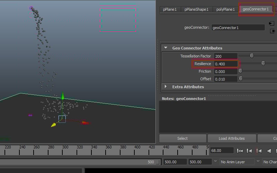277x173 pixels.
Task: Click the Resilience value field
Action: coord(225,64)
